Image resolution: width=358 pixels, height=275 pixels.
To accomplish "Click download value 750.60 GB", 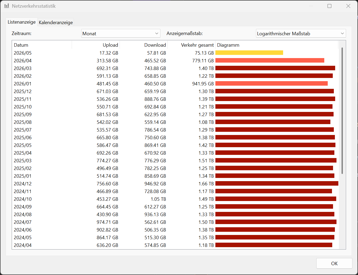I will click(x=155, y=138).
